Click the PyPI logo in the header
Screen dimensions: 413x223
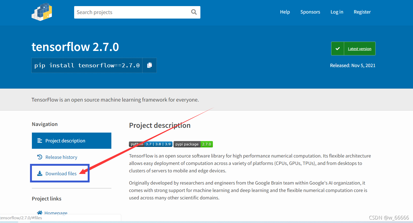(42, 12)
